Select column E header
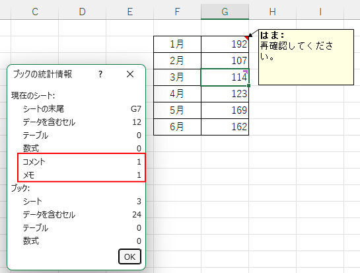The image size is (360, 273). pos(130,12)
